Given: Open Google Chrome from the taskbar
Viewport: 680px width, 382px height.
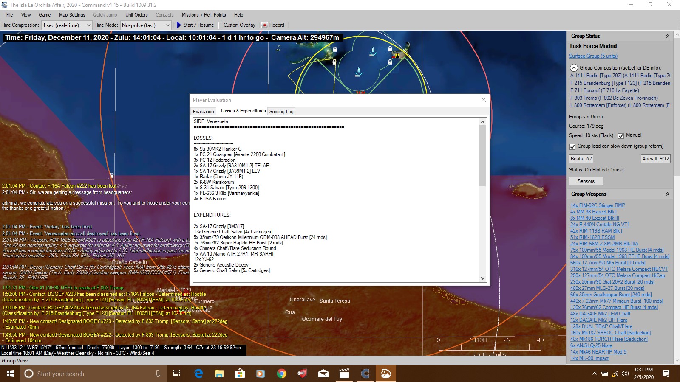Looking at the screenshot, I should [x=281, y=374].
